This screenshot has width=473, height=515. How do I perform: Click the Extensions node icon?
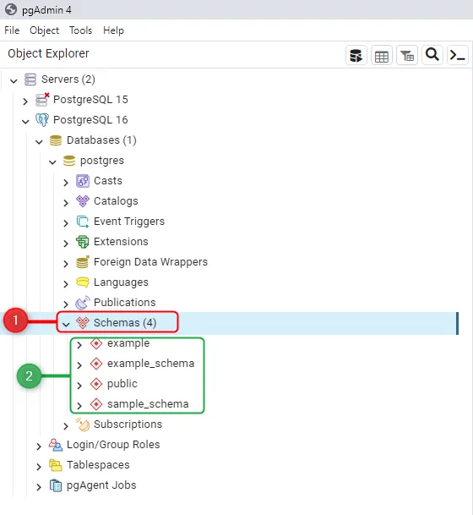pos(83,242)
